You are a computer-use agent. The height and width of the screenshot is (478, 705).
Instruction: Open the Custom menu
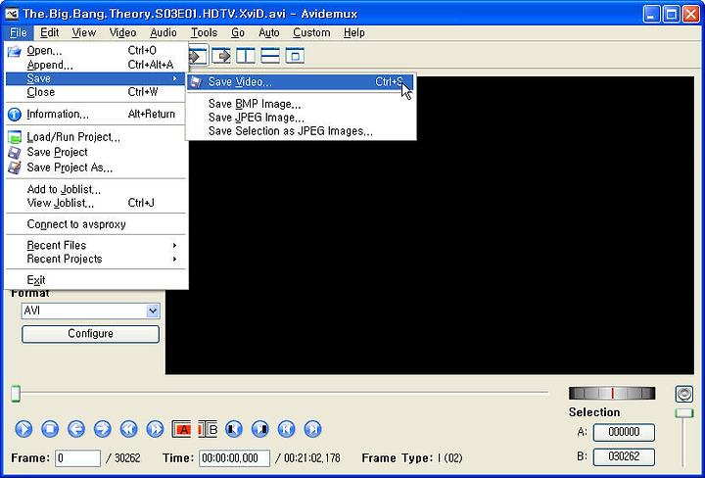click(x=311, y=33)
